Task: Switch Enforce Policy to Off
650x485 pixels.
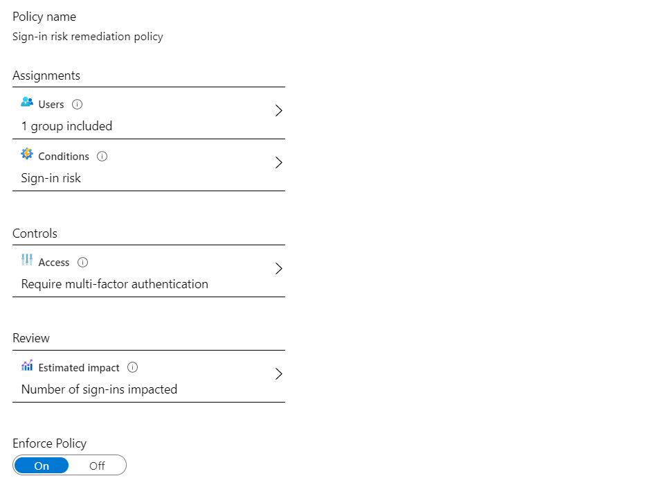Action: point(97,466)
